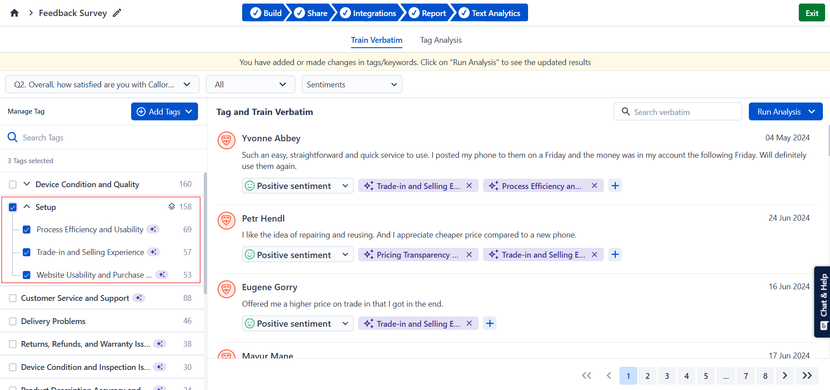Image resolution: width=830 pixels, height=390 pixels.
Task: Check the Device Condition and Quality checkbox
Action: [x=12, y=185]
